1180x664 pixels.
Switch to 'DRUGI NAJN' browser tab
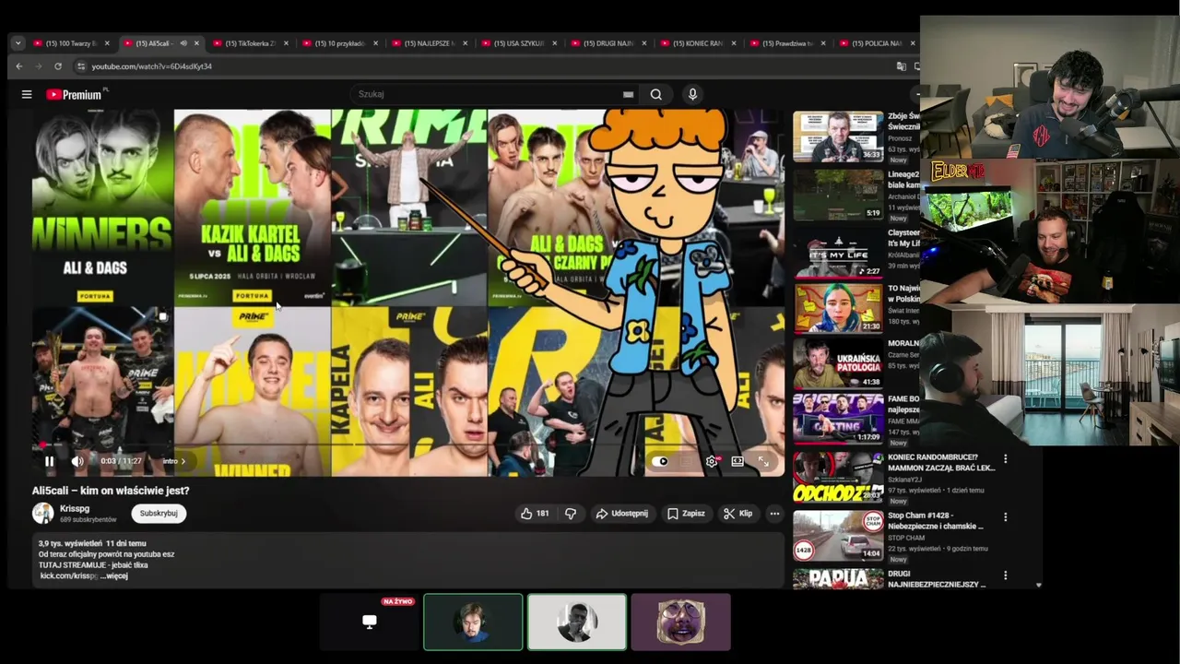[x=608, y=43]
